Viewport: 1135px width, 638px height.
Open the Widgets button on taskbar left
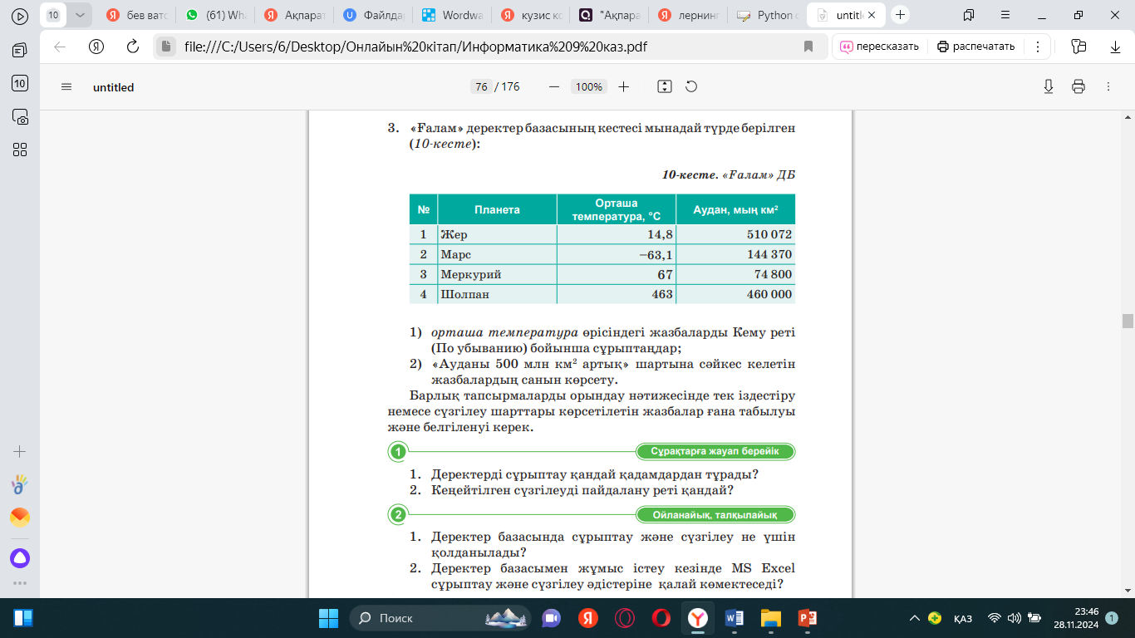tap(23, 618)
